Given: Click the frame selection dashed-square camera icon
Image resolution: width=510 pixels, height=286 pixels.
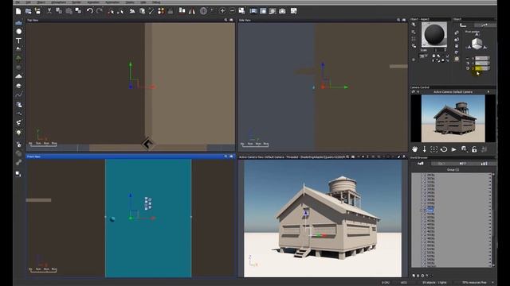Looking at the screenshot, I should tap(433, 149).
